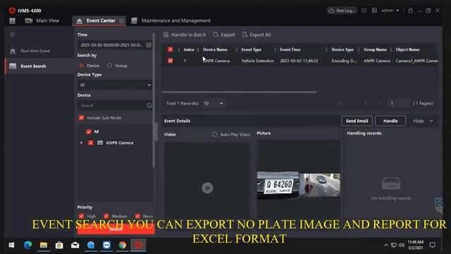Open Maintenance and Management tab

coord(171,20)
